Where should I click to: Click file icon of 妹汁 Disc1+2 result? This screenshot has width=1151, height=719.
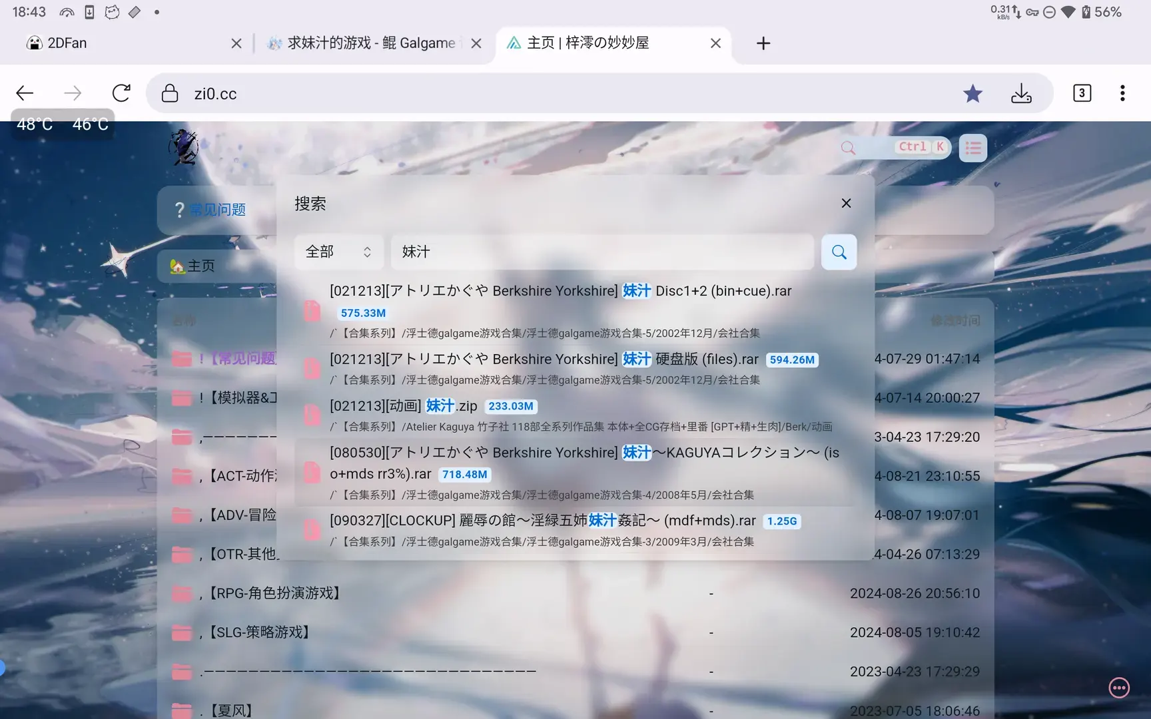312,311
